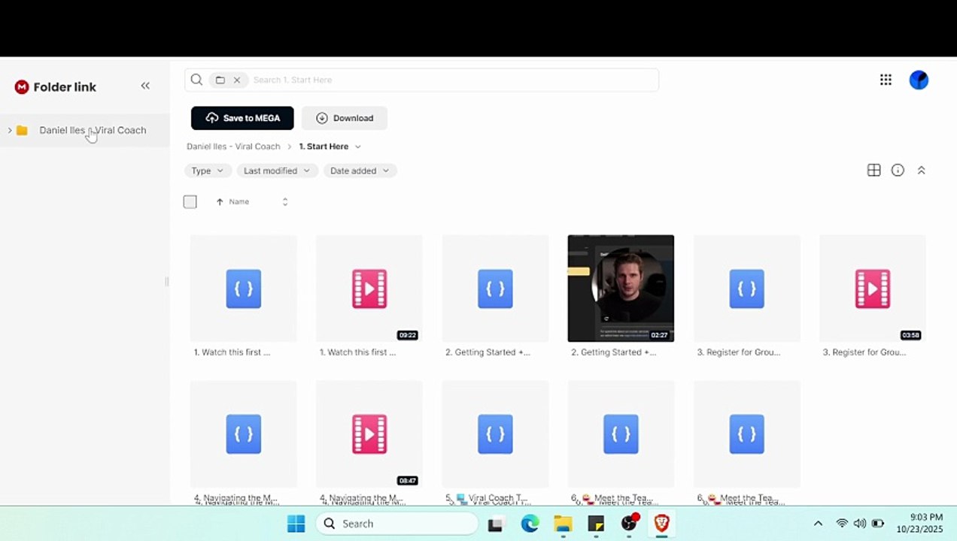Sort by Name column
This screenshot has height=541, width=957.
tap(238, 201)
